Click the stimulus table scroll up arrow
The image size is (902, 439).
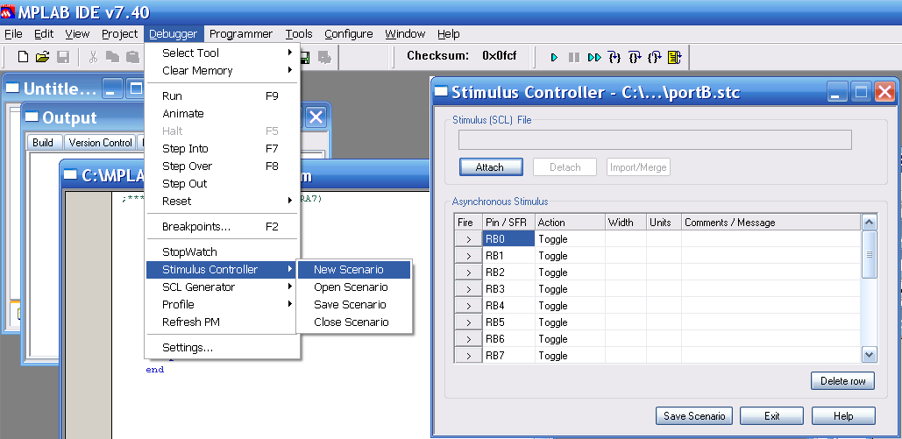point(870,222)
